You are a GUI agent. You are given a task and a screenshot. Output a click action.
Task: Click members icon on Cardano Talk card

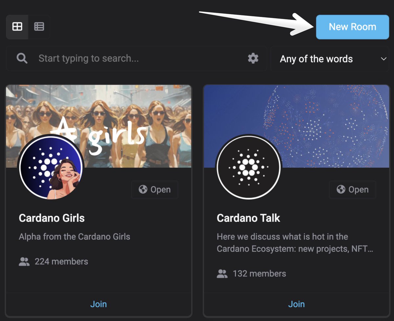222,274
